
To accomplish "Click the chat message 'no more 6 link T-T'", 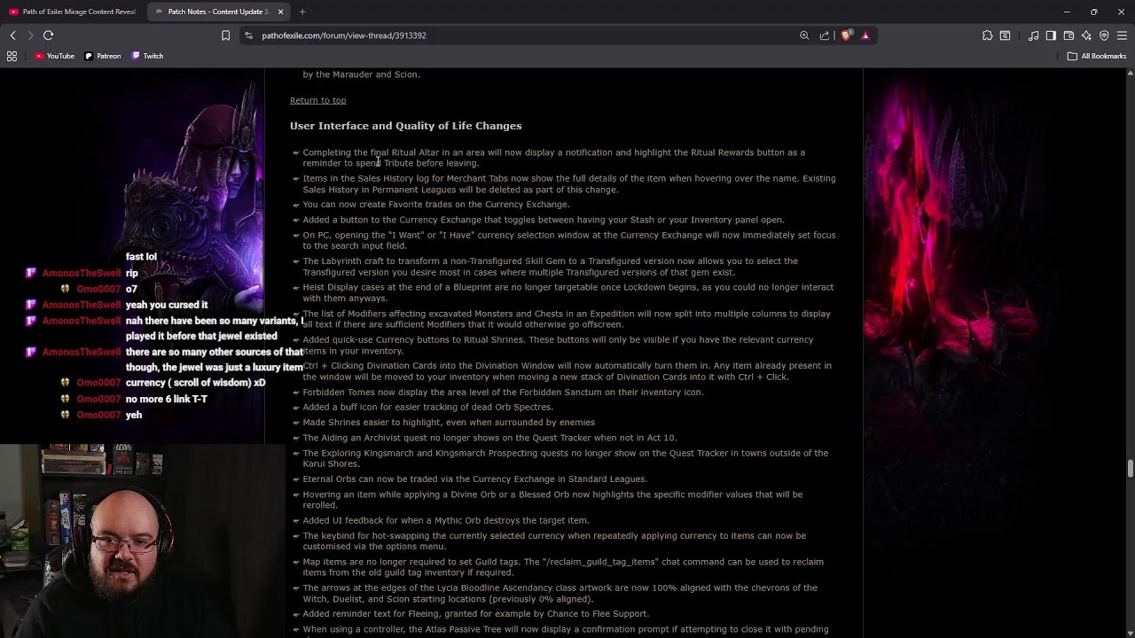I will click(167, 399).
